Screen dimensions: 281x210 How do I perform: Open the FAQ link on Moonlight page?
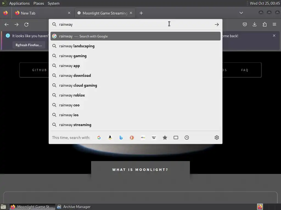(245, 70)
